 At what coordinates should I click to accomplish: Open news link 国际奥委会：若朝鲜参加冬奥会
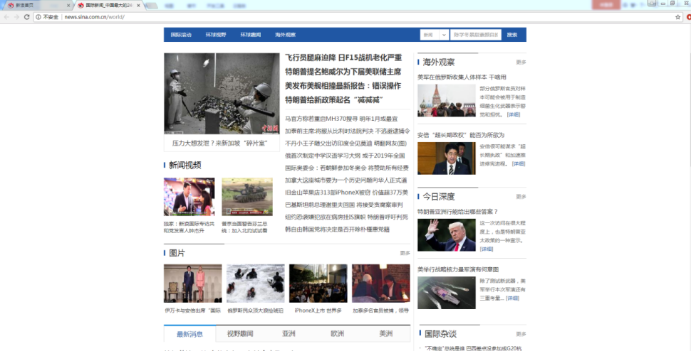(x=347, y=168)
